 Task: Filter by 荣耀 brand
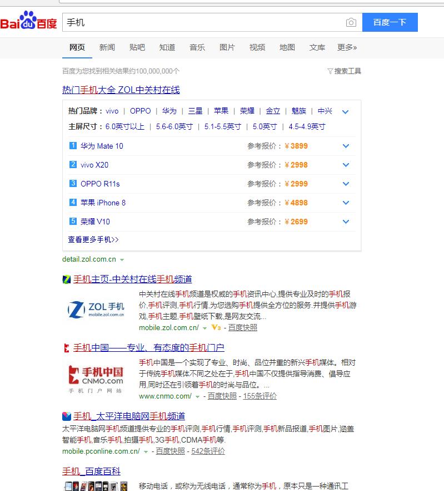coord(247,111)
